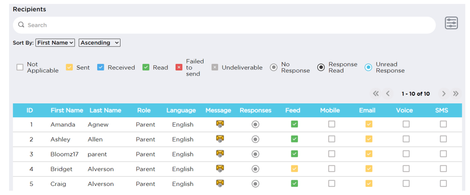Click the magnifier icon in search bar
Viewport: 470px width, 195px height.
click(x=21, y=25)
